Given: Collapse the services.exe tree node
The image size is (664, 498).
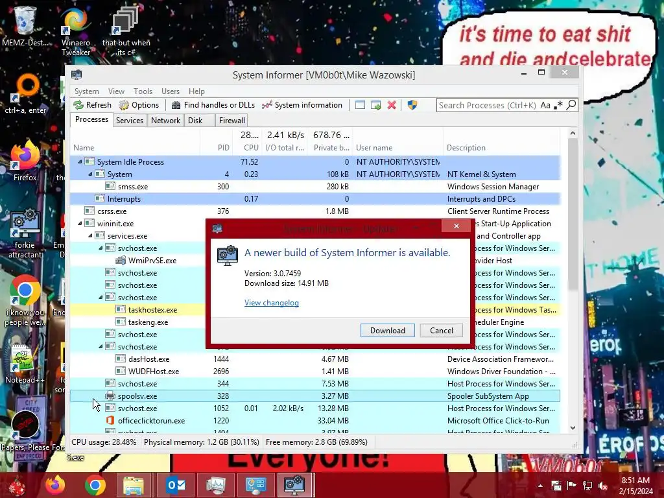Looking at the screenshot, I should (90, 235).
